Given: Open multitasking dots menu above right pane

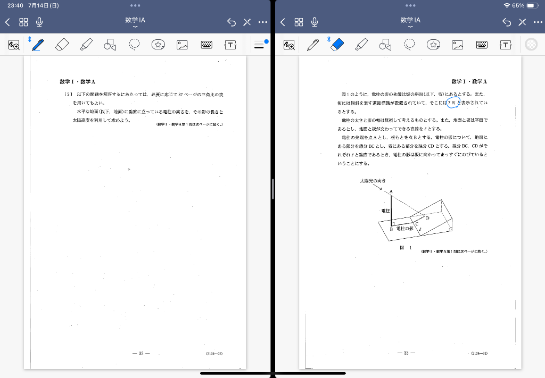Looking at the screenshot, I should tap(410, 5).
